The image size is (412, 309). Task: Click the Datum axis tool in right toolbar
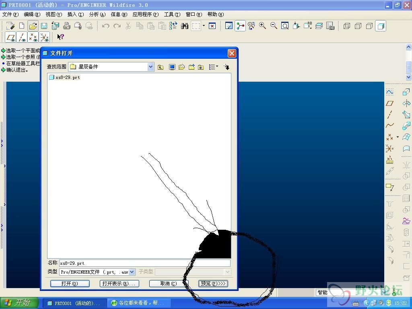[389, 115]
